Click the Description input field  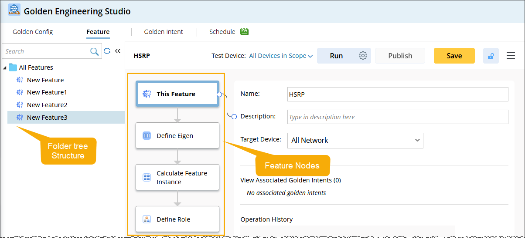click(x=397, y=117)
